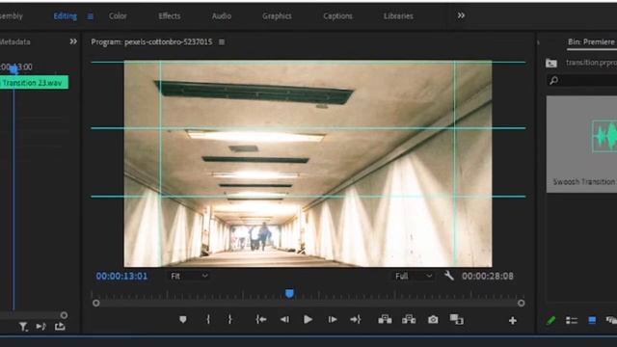Open the Fit zoom level dropdown

(189, 277)
